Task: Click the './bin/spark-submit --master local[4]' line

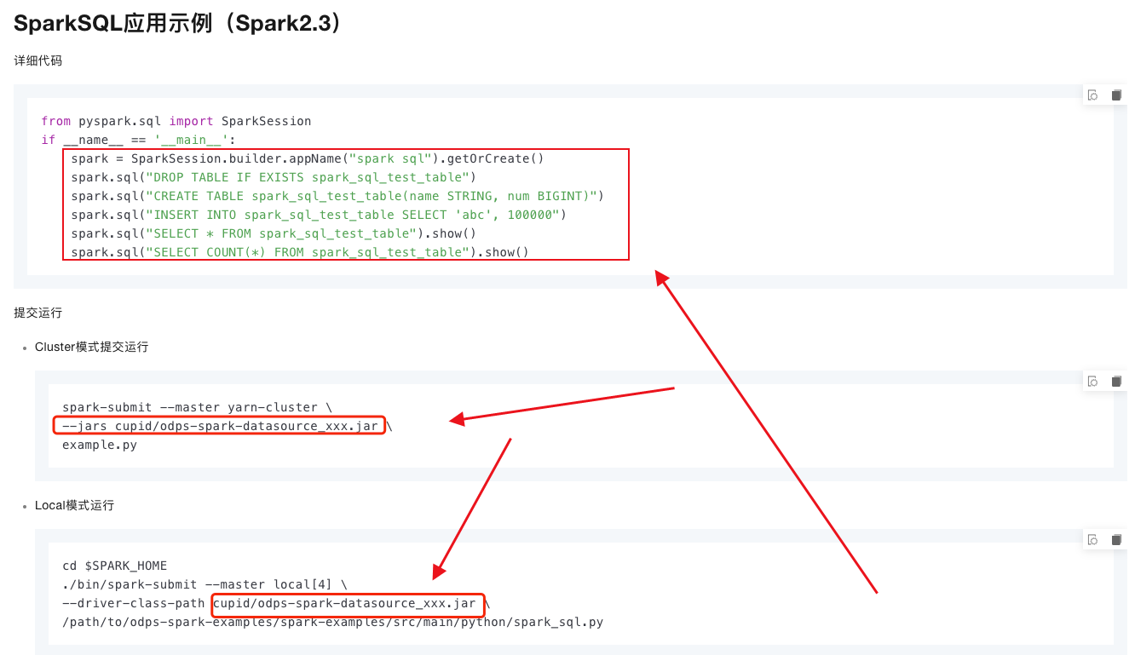Action: click(205, 584)
